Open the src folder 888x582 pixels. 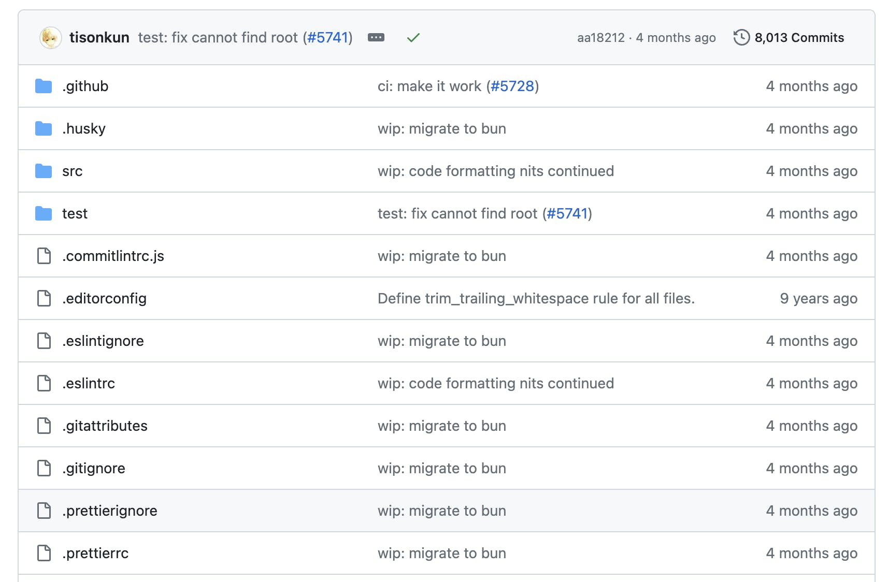(73, 171)
